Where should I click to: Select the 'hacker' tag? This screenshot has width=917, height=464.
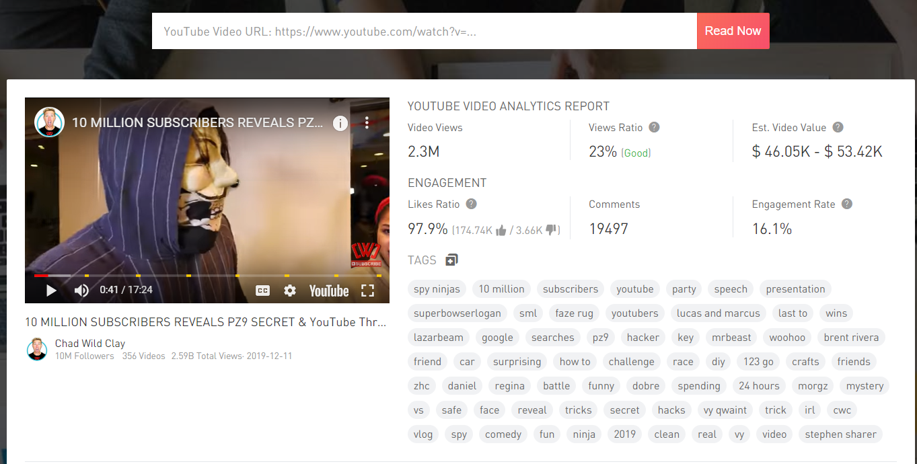[643, 338]
